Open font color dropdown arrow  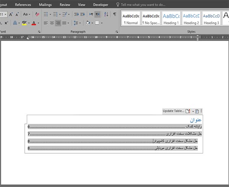(x=39, y=23)
